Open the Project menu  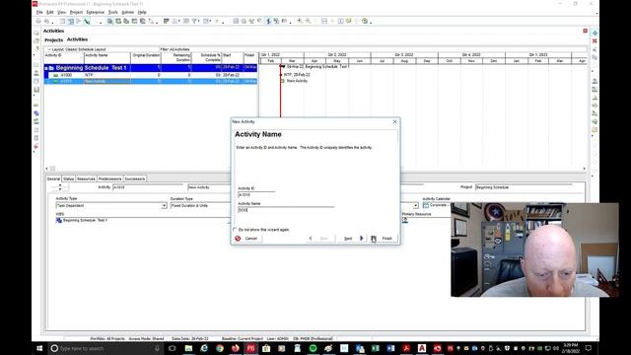[76, 12]
